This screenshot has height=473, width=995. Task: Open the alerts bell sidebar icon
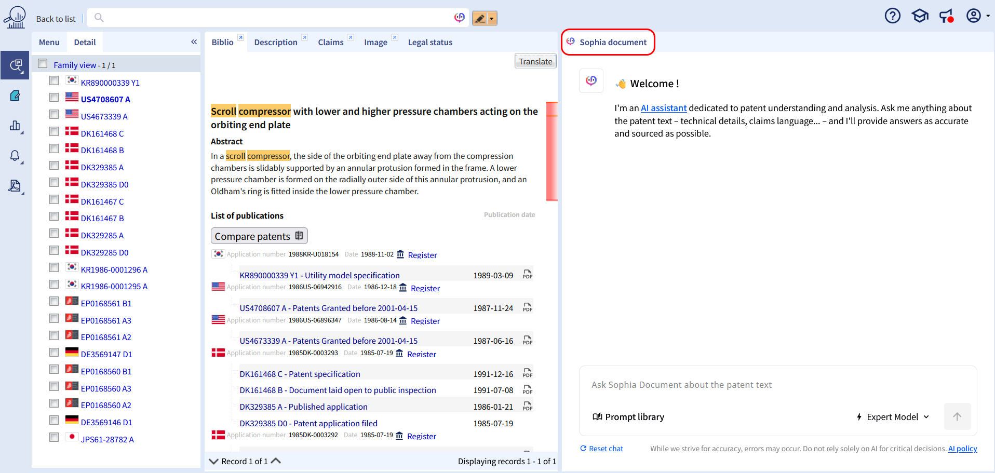tap(15, 156)
